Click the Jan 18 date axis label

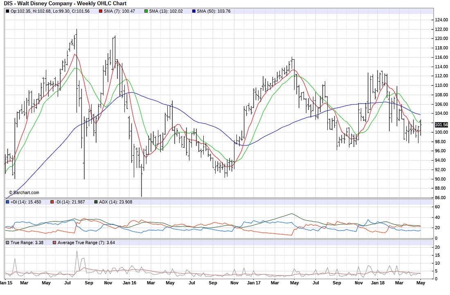coord(378,283)
